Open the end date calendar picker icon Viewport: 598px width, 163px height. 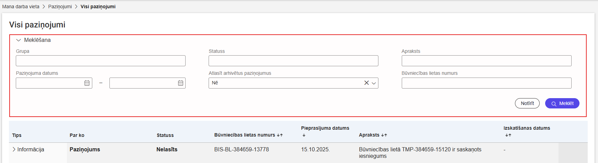pos(180,83)
